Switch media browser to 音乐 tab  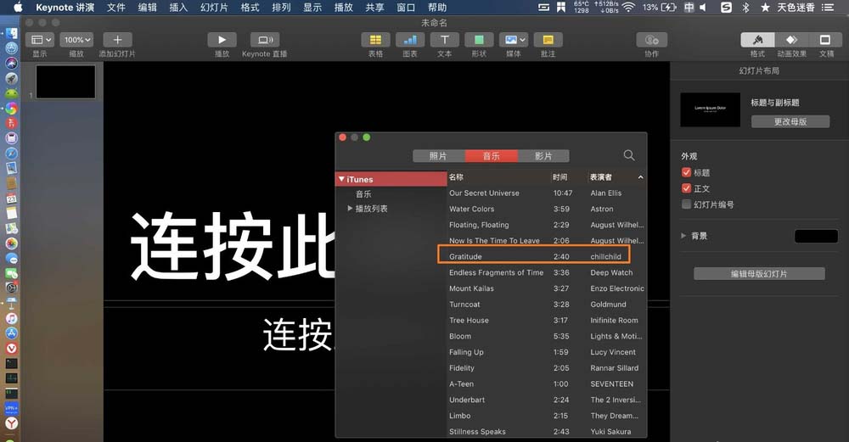click(x=491, y=156)
